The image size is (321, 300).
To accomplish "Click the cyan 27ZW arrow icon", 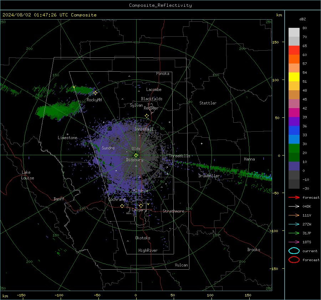I will click(x=294, y=224).
